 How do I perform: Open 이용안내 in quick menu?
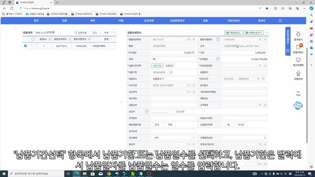298,75
